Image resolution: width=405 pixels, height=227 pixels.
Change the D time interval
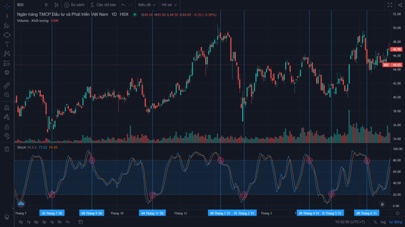pos(46,5)
